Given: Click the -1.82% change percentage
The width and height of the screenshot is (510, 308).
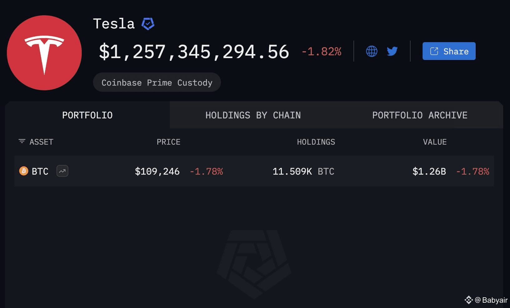Looking at the screenshot, I should pos(321,52).
